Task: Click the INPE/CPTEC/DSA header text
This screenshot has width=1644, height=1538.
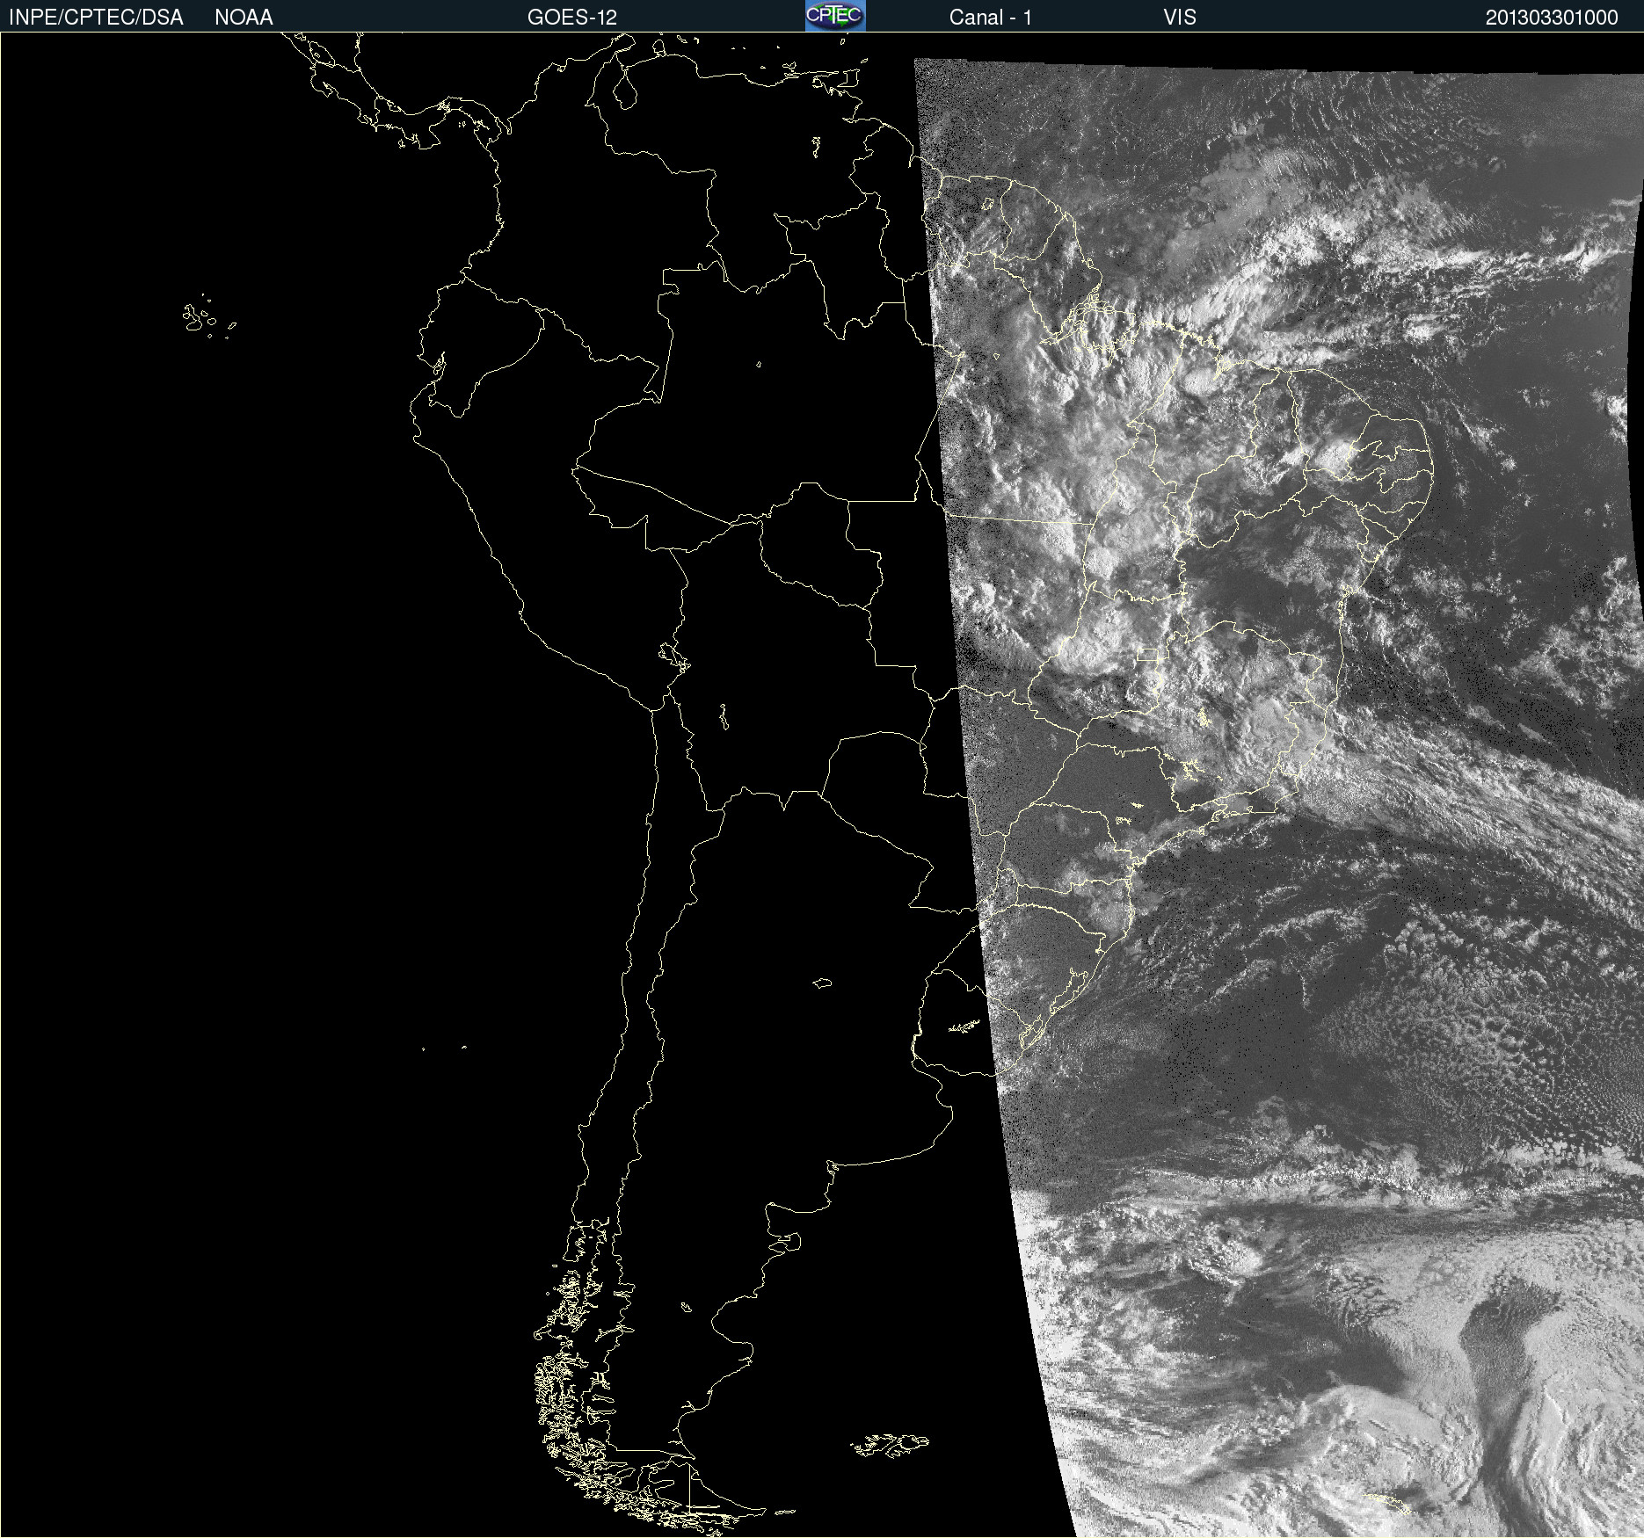Action: pyautogui.click(x=96, y=18)
